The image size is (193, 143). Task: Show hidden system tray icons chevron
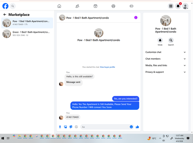(x=160, y=138)
